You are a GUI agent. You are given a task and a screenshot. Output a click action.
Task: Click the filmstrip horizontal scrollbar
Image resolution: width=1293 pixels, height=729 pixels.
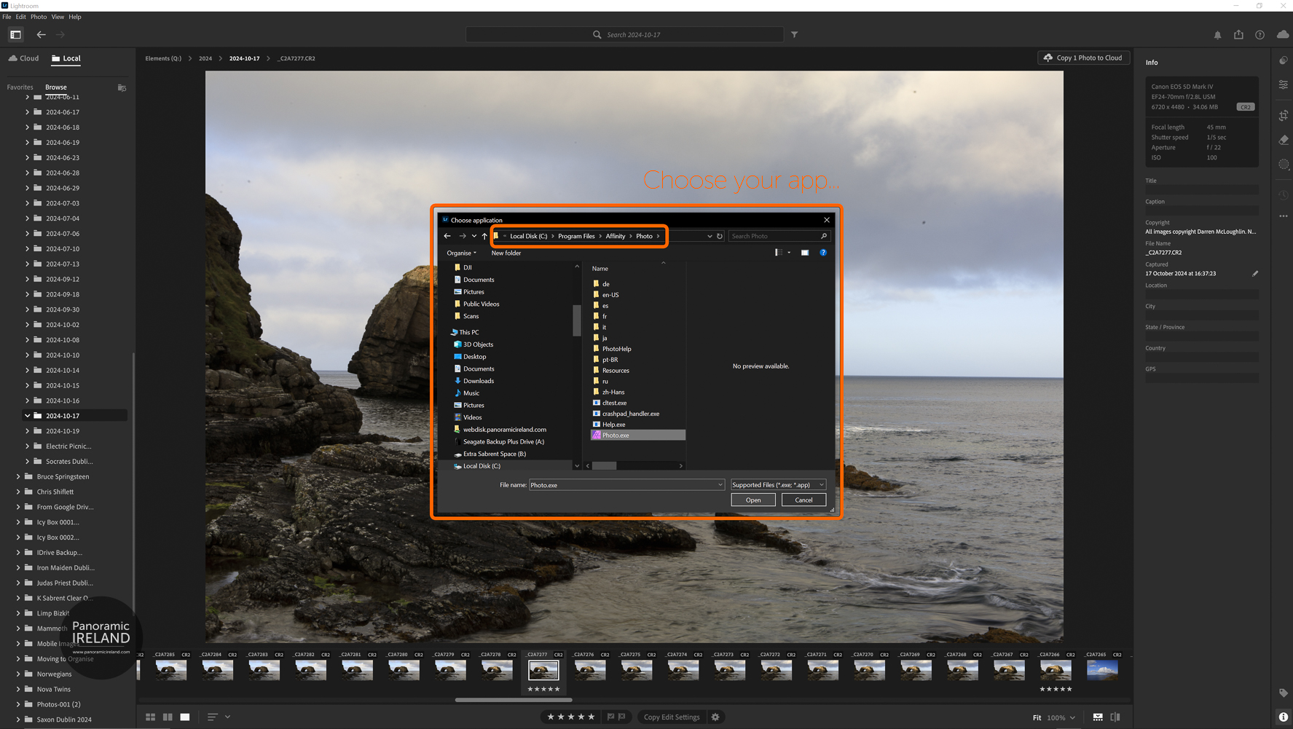(x=514, y=700)
